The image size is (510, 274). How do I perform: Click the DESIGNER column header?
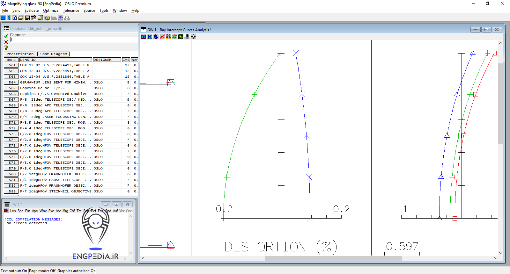(x=107, y=60)
